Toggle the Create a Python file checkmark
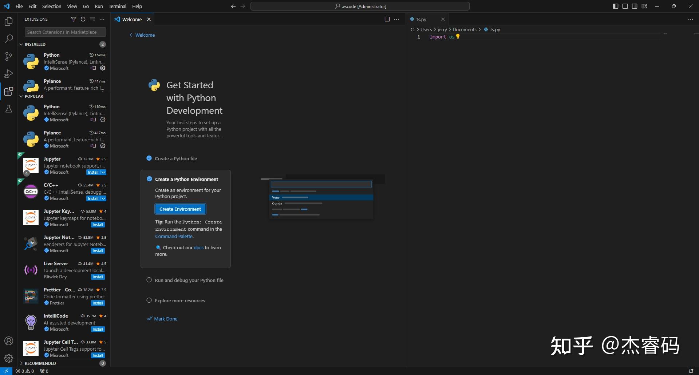 (x=149, y=158)
